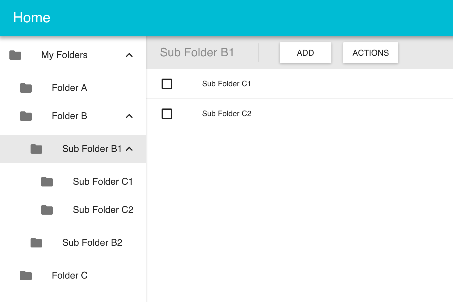Collapse the My Folders tree section

click(130, 55)
